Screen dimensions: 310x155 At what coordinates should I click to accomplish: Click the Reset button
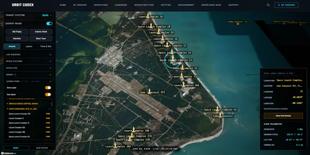pyautogui.click(x=16, y=148)
